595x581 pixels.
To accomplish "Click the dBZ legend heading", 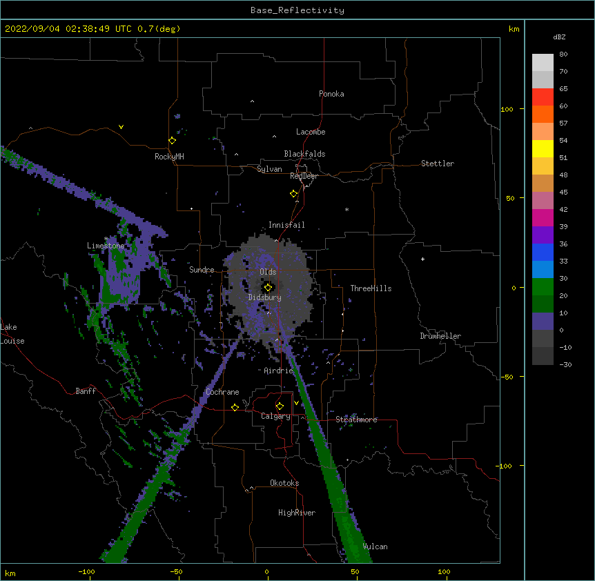I will (559, 37).
